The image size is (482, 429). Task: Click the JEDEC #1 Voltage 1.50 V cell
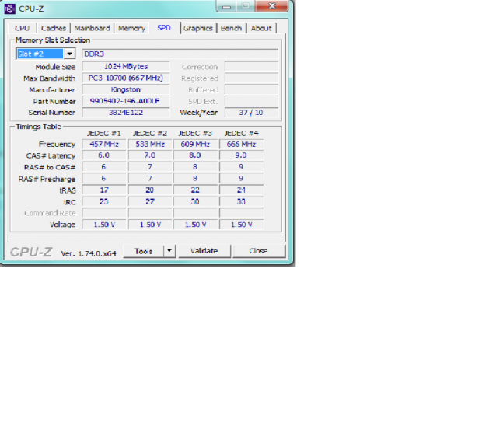[x=104, y=225]
